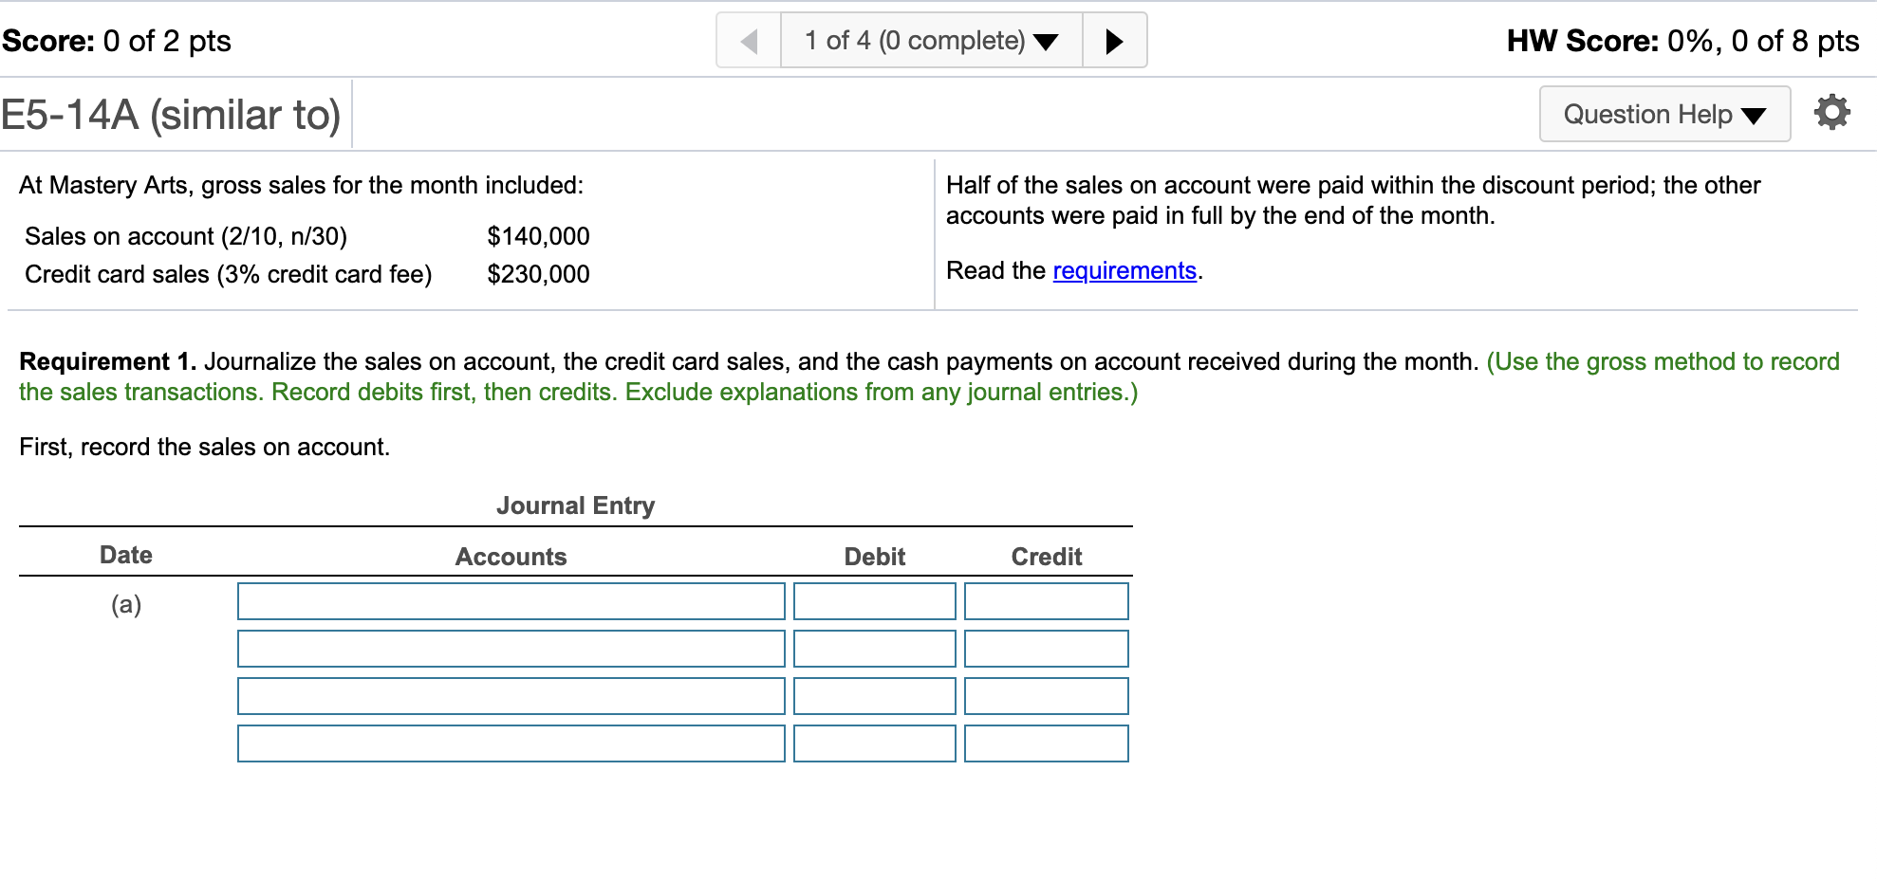Select the second row Accounts field
1877x881 pixels.
(x=511, y=649)
